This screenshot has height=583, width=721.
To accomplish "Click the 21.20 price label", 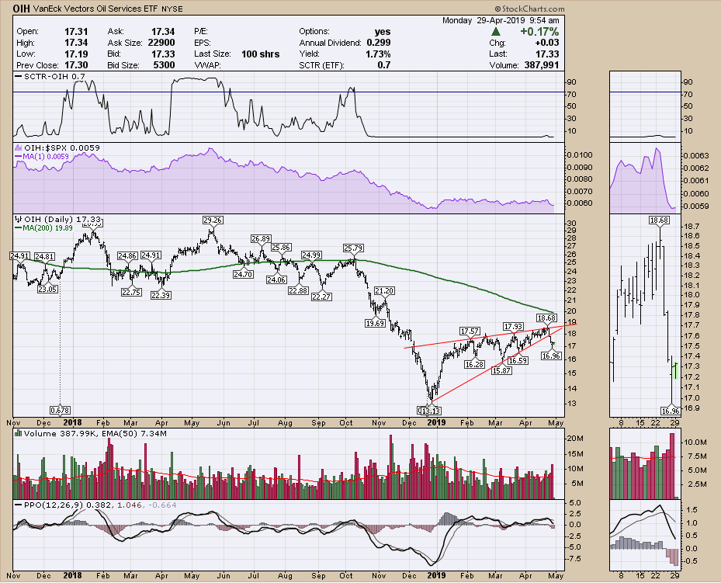I will (x=384, y=291).
